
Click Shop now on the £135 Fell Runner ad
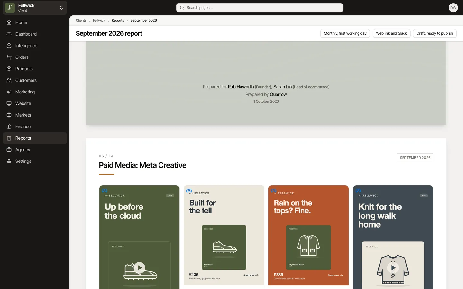tap(251, 275)
